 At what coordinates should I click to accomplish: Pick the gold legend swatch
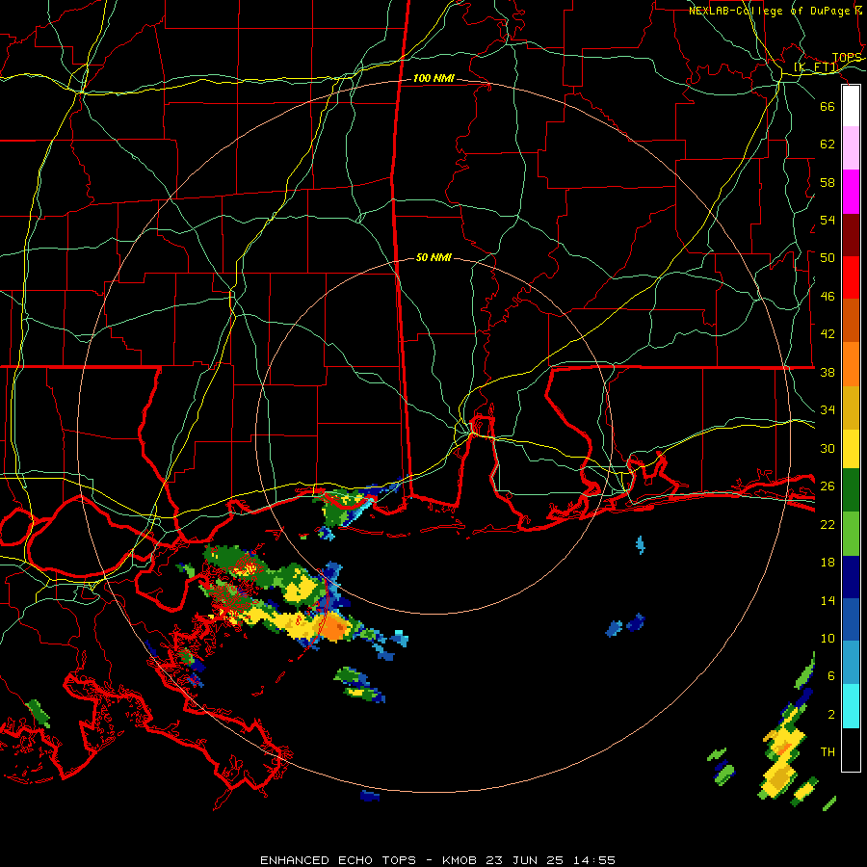click(851, 407)
